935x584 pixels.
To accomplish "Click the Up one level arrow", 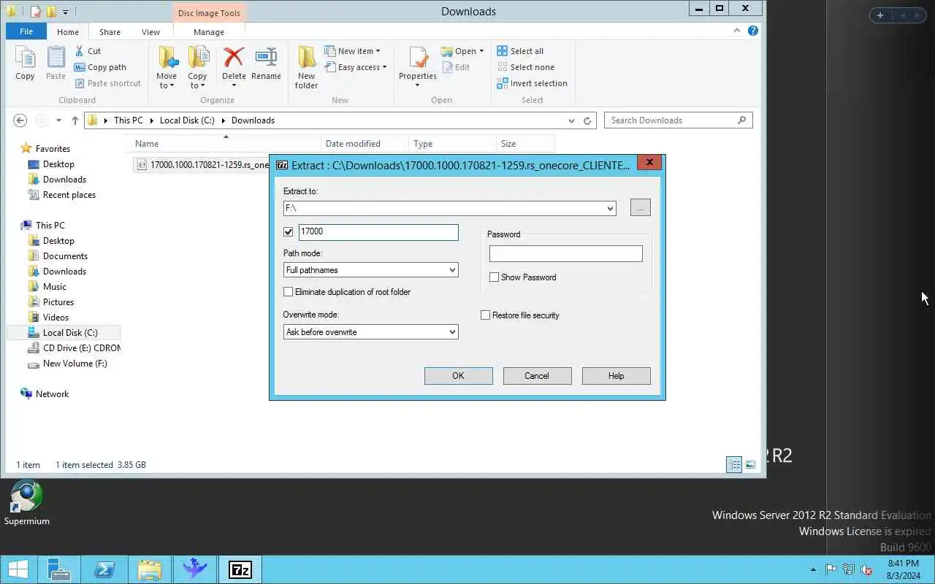I will 75,120.
